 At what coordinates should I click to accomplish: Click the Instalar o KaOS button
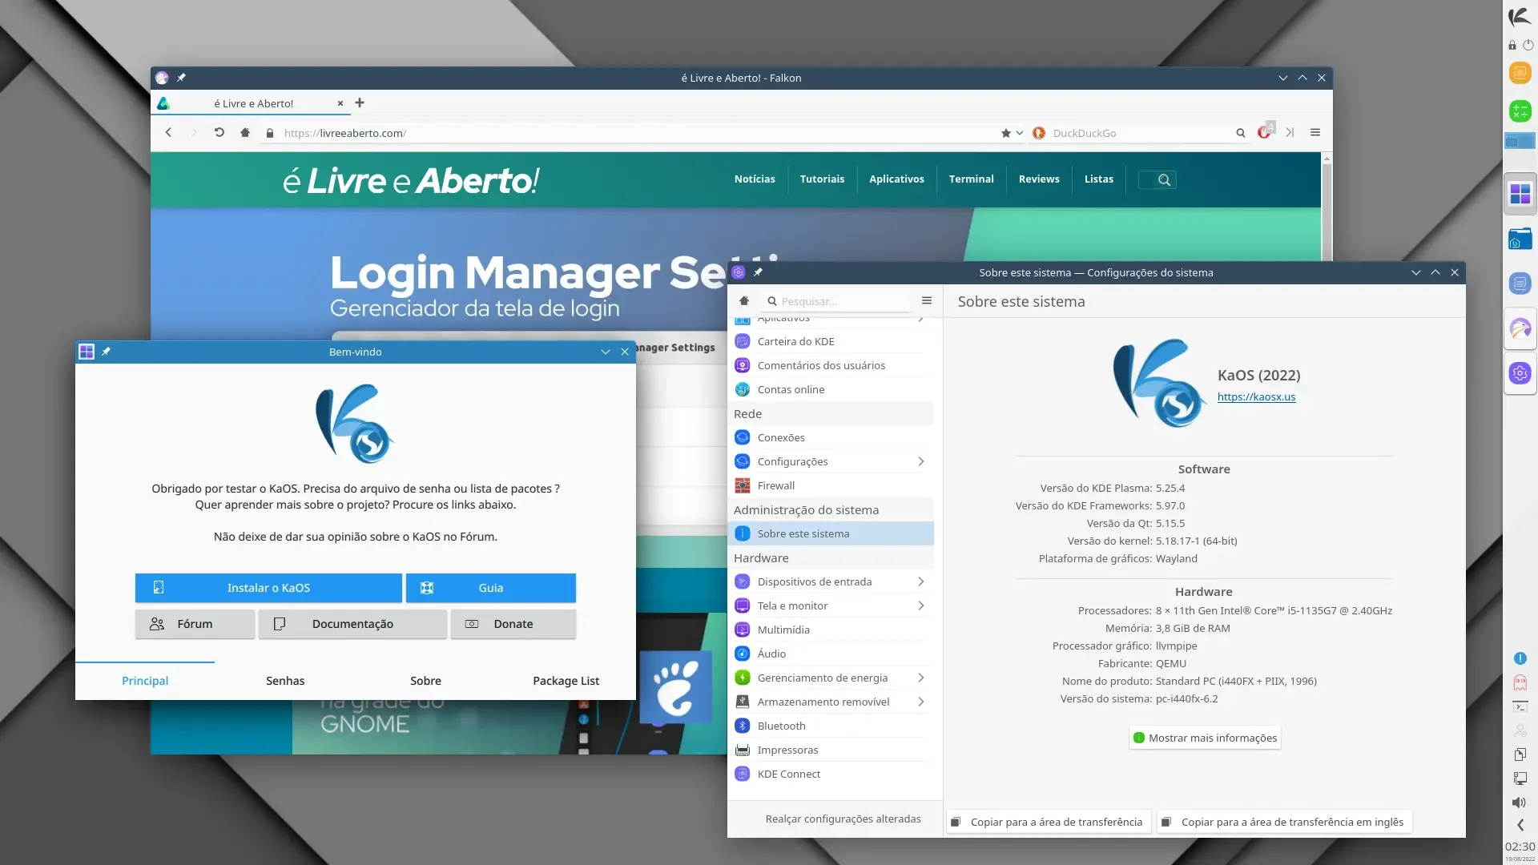click(268, 588)
